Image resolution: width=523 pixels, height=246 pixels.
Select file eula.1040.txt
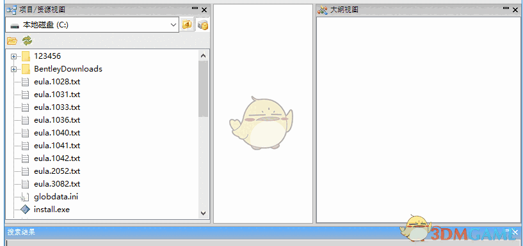[57, 133]
